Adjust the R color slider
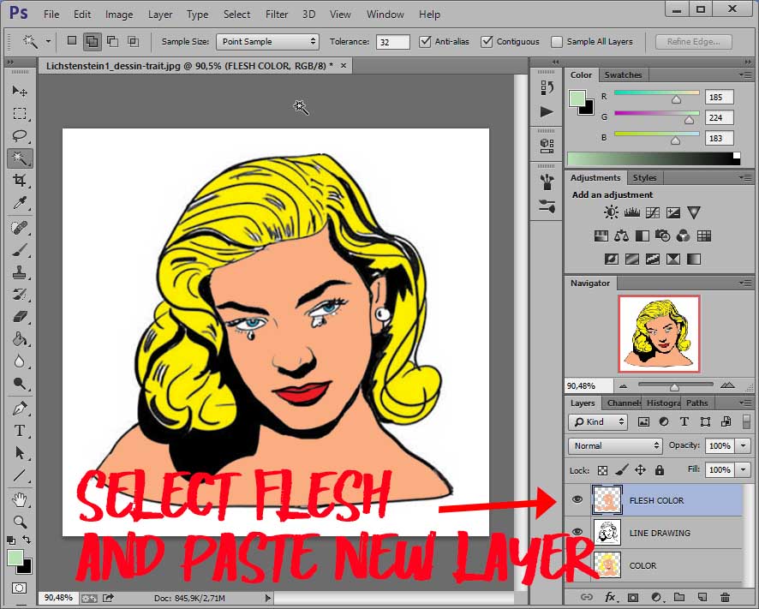The height and width of the screenshot is (609, 759). (676, 99)
